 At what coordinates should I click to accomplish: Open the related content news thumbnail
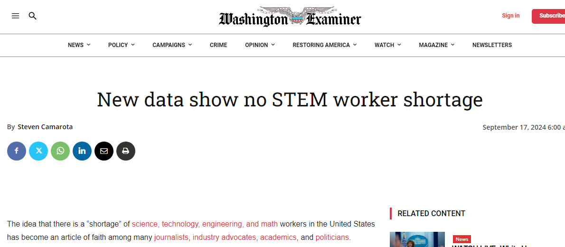[417, 239]
